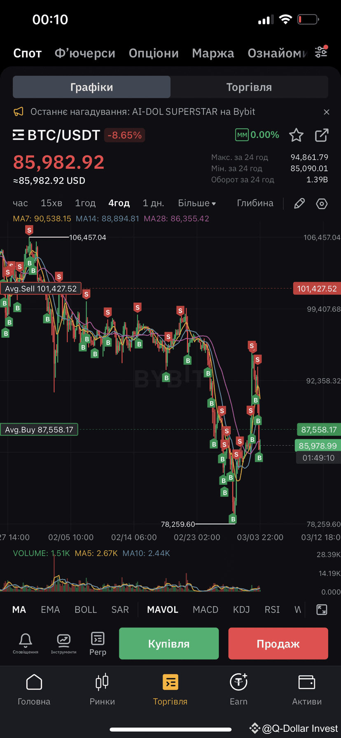Open the Торгівля bottom navigation tab
Image resolution: width=341 pixels, height=738 pixels.
(170, 690)
